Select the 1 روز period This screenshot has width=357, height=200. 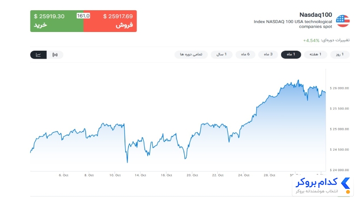tap(340, 54)
